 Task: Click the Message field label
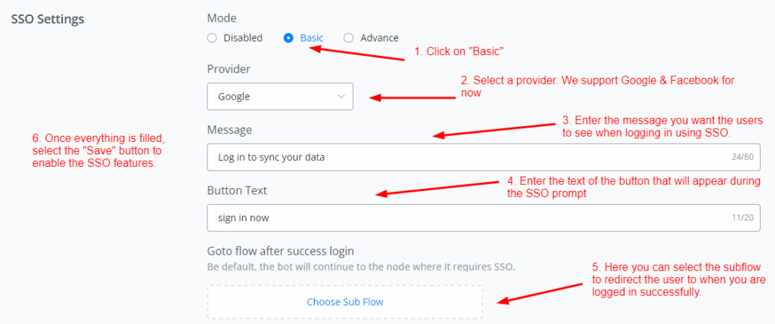pyautogui.click(x=229, y=130)
